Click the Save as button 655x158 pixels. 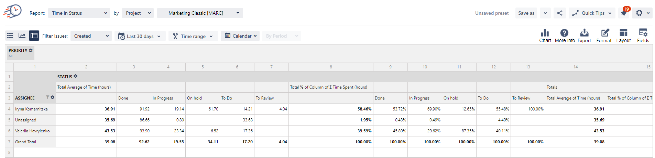tap(526, 13)
